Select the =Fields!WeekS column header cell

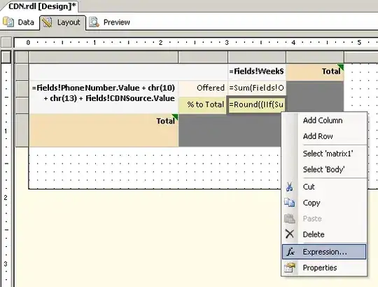point(257,72)
